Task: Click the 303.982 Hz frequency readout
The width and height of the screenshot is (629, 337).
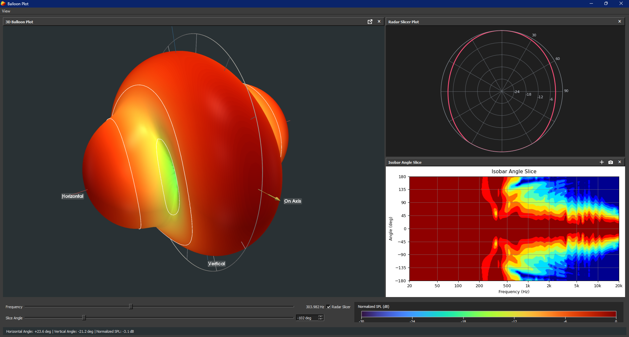Action: pos(315,307)
